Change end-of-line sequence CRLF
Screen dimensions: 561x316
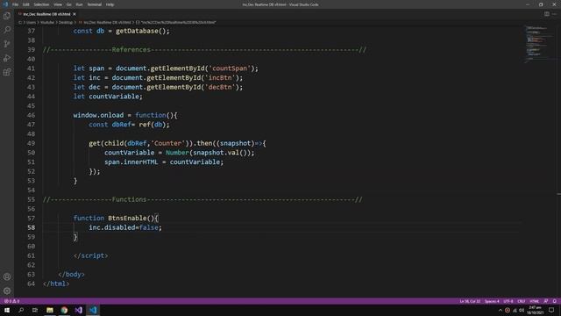522,301
